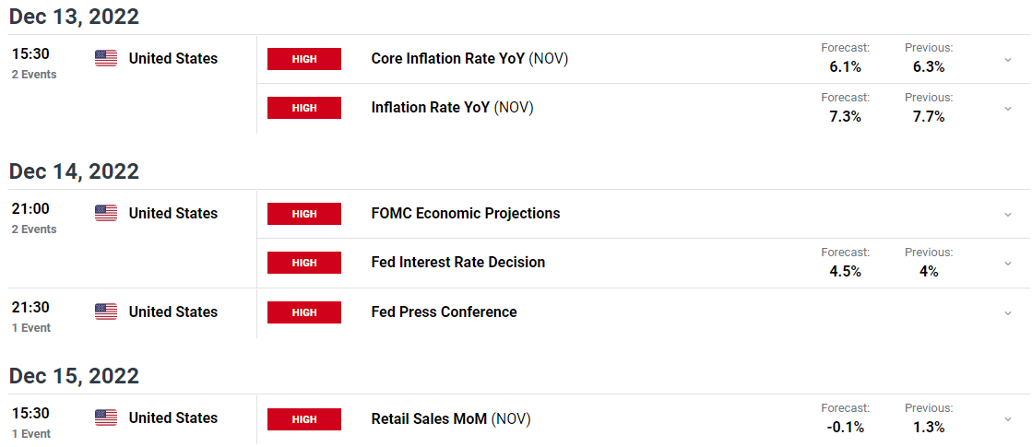
Task: Click the US flag beside 15:30 Dec 13
Action: tap(106, 58)
